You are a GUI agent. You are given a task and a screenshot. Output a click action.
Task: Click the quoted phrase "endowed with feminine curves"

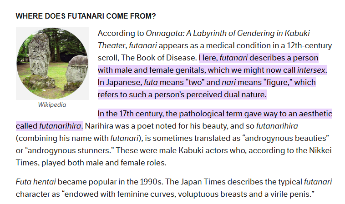[x=120, y=194]
